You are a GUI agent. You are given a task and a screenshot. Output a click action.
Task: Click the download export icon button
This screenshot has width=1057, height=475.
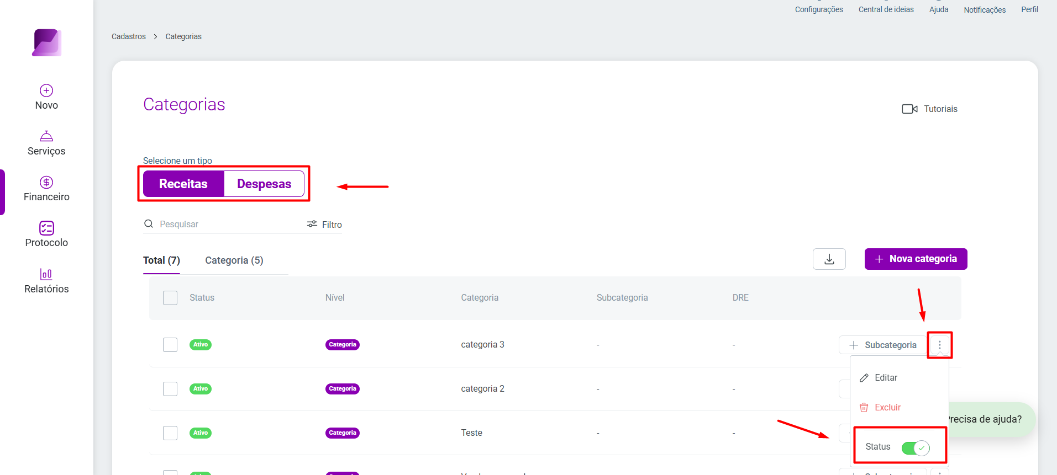point(829,259)
